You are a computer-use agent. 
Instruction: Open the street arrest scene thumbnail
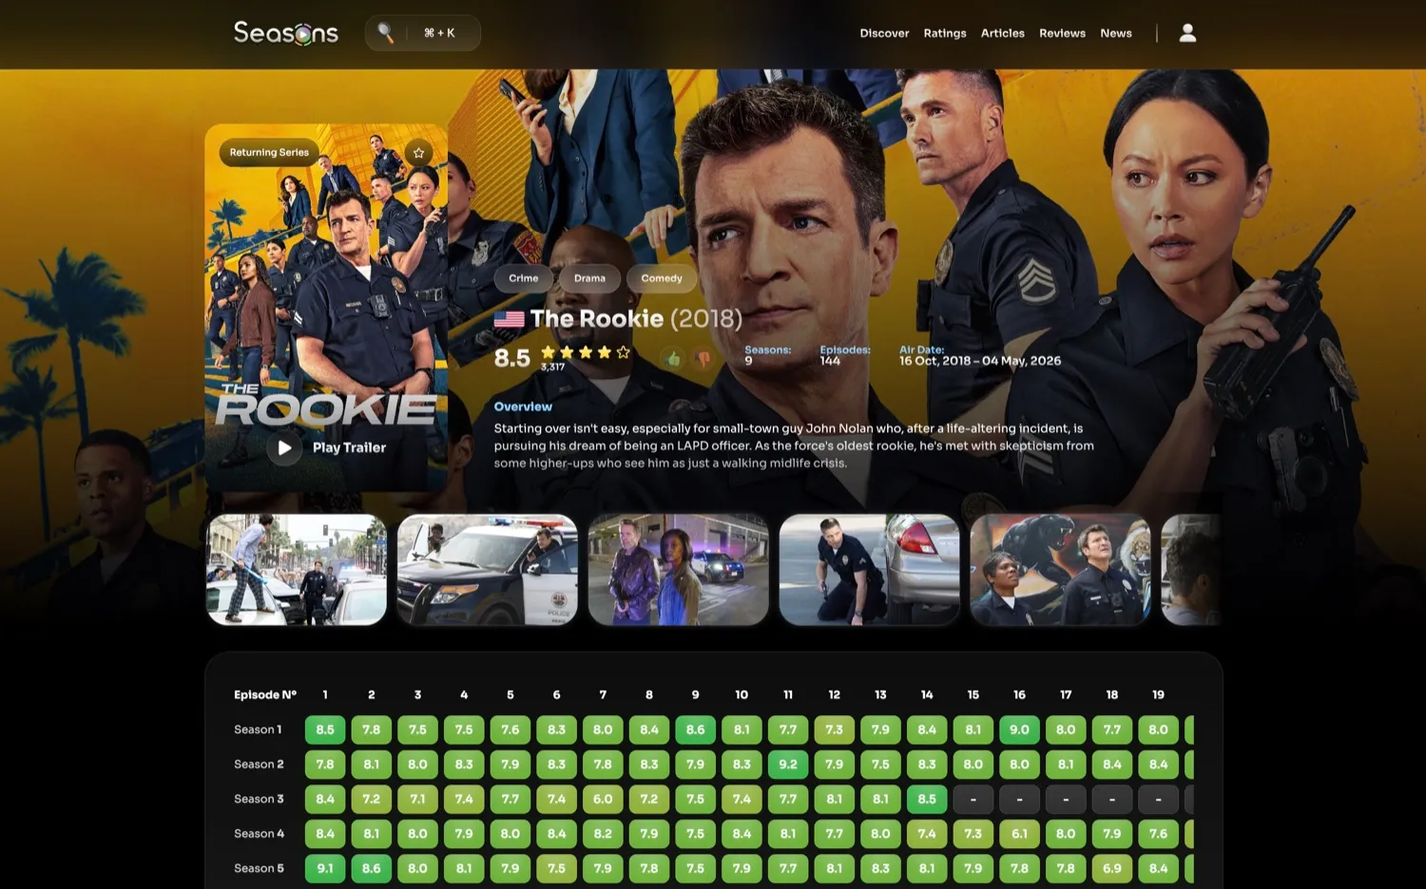coord(297,570)
